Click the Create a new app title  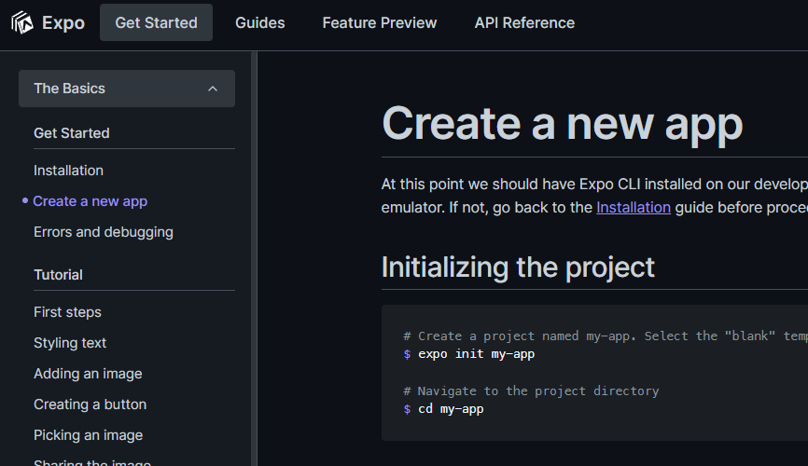point(563,124)
